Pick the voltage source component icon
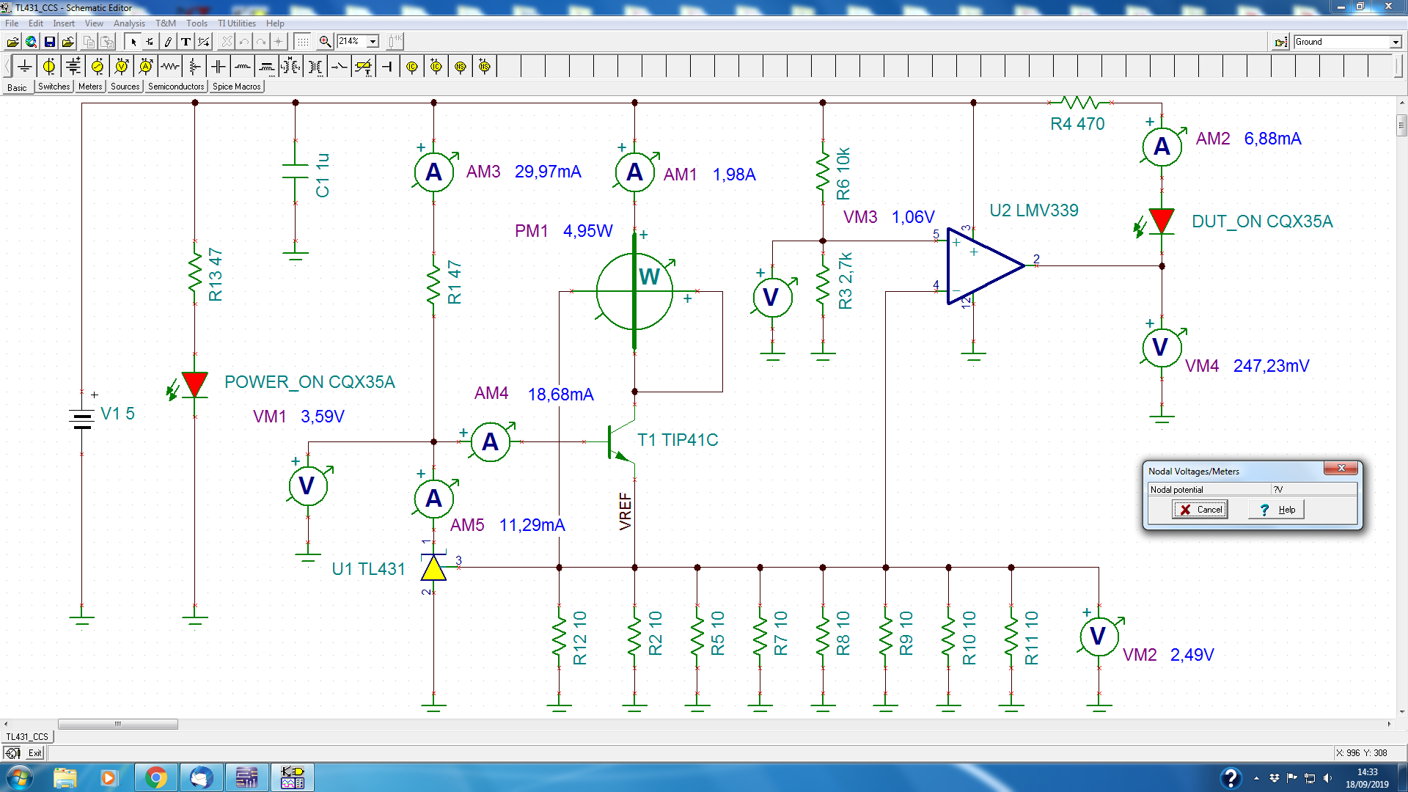The image size is (1408, 792). (49, 67)
